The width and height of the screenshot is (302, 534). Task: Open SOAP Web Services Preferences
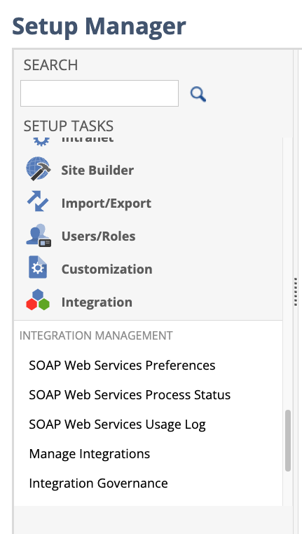coord(122,365)
